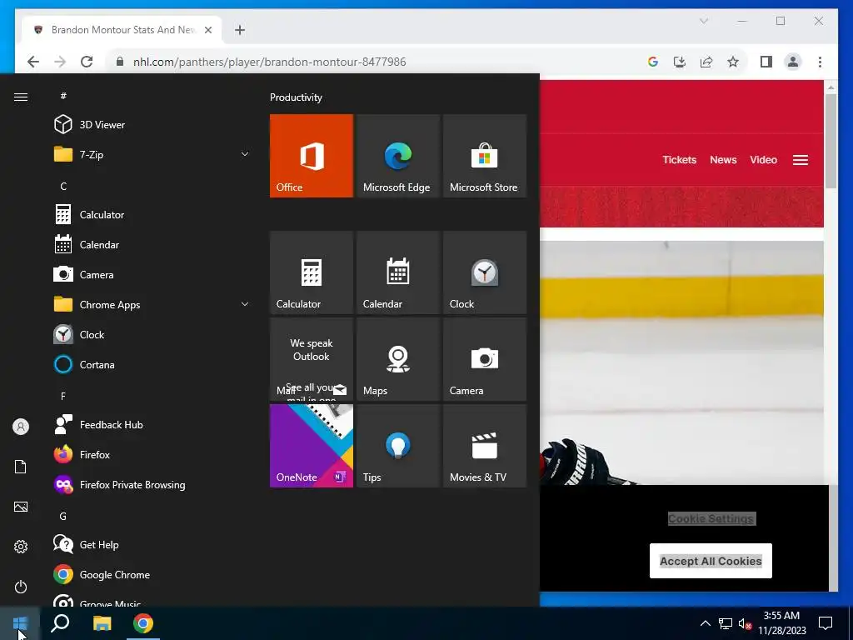Screen dimensions: 853x640
Task: Click the Power button in Start
Action: pyautogui.click(x=21, y=587)
